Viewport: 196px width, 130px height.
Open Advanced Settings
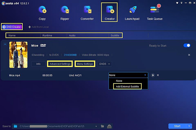(x=60, y=64)
